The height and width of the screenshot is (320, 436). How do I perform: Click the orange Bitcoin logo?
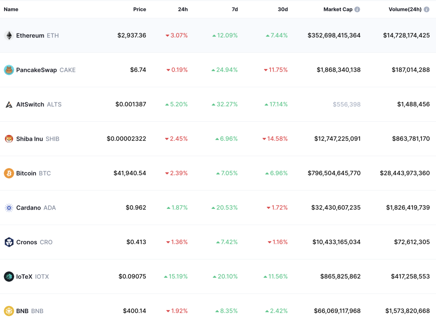click(x=9, y=173)
